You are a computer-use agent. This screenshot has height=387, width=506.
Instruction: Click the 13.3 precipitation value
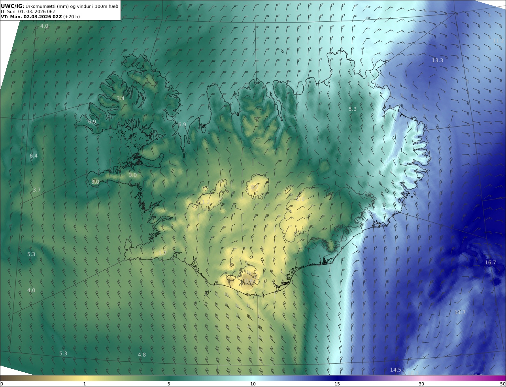(437, 60)
